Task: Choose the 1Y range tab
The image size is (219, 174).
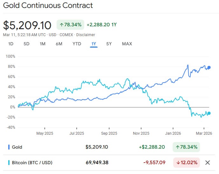Action: click(x=93, y=44)
